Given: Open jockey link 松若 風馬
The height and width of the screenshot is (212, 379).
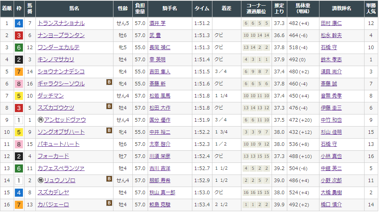Looking at the screenshot, I should [160, 96].
